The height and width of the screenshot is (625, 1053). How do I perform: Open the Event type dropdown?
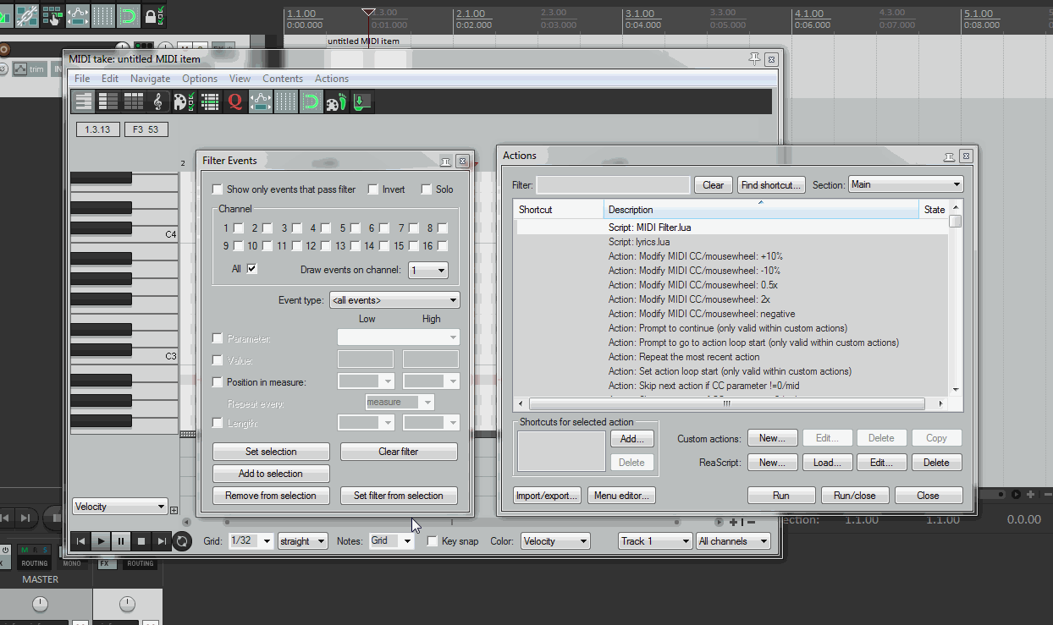point(394,300)
